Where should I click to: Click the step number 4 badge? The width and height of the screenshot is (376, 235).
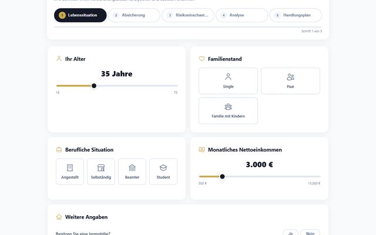[x=223, y=15]
